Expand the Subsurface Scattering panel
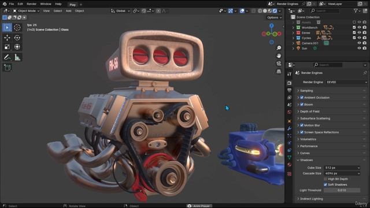 coord(298,118)
